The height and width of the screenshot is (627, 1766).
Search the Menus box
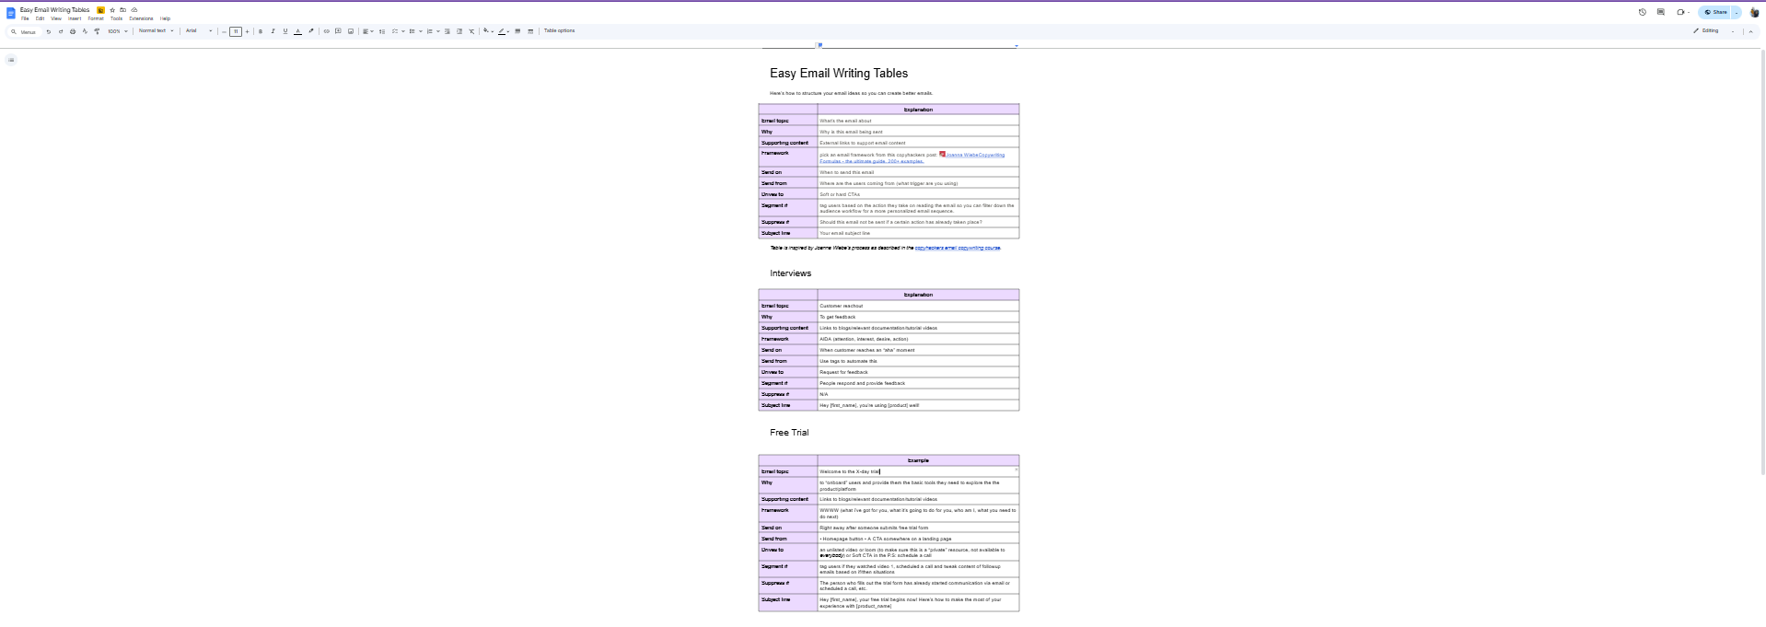pos(25,31)
